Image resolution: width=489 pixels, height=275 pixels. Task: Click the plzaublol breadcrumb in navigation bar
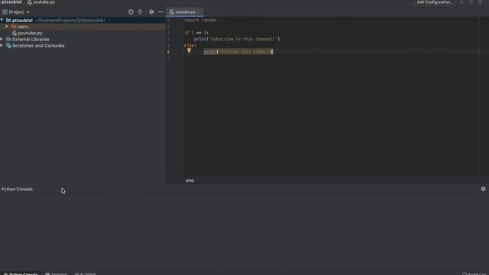(x=11, y=2)
